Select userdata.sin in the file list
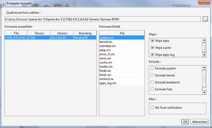The height and width of the screenshot is (128, 212). click(x=122, y=46)
